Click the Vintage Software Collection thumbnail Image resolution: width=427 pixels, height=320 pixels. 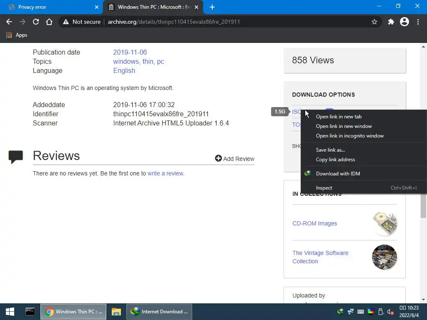pyautogui.click(x=384, y=257)
